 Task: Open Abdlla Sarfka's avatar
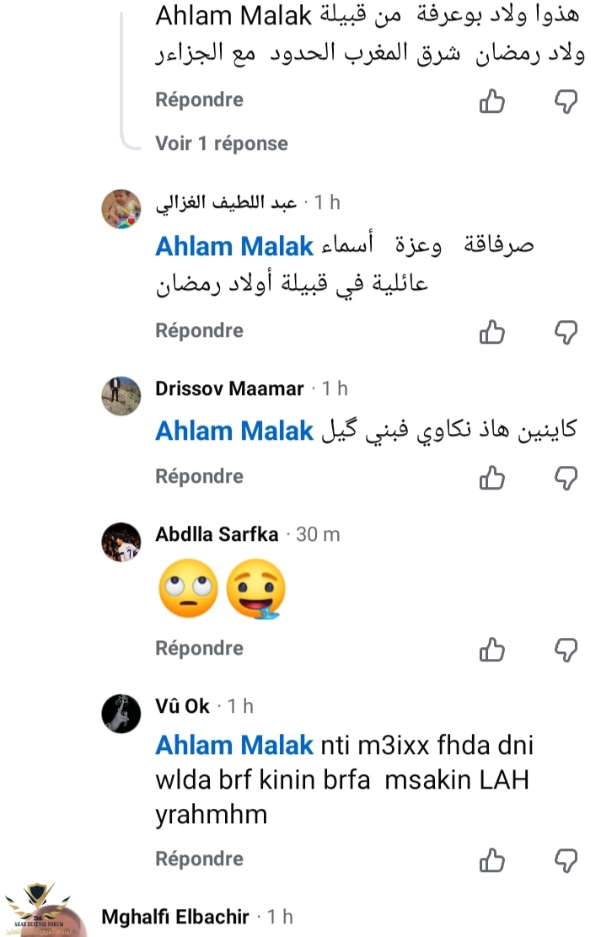[x=121, y=542]
